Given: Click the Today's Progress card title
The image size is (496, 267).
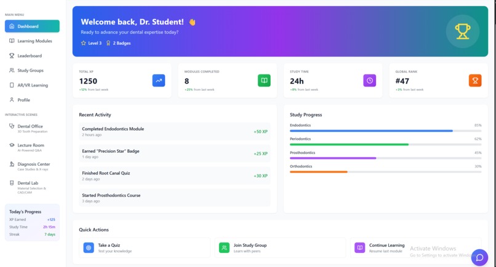Looking at the screenshot, I should pyautogui.click(x=25, y=212).
